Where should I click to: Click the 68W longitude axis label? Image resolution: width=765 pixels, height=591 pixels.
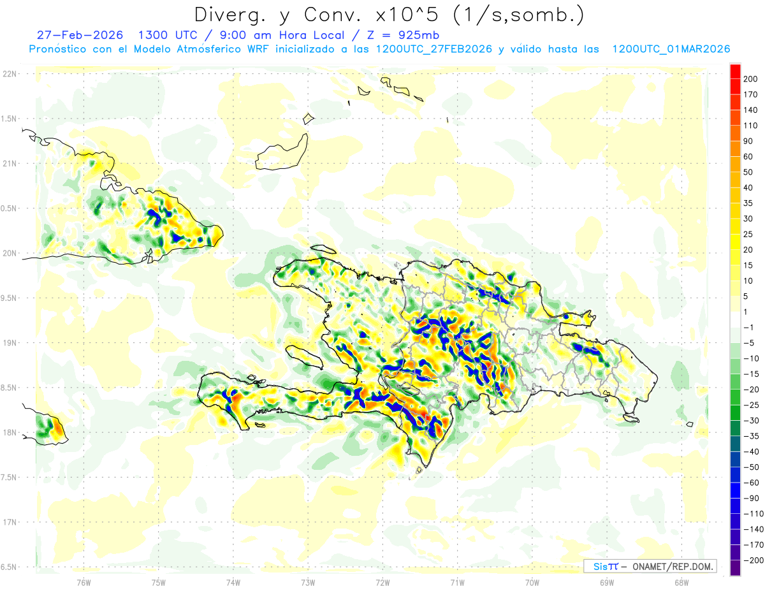[681, 583]
